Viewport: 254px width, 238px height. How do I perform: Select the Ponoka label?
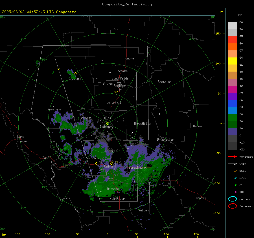tap(129, 59)
